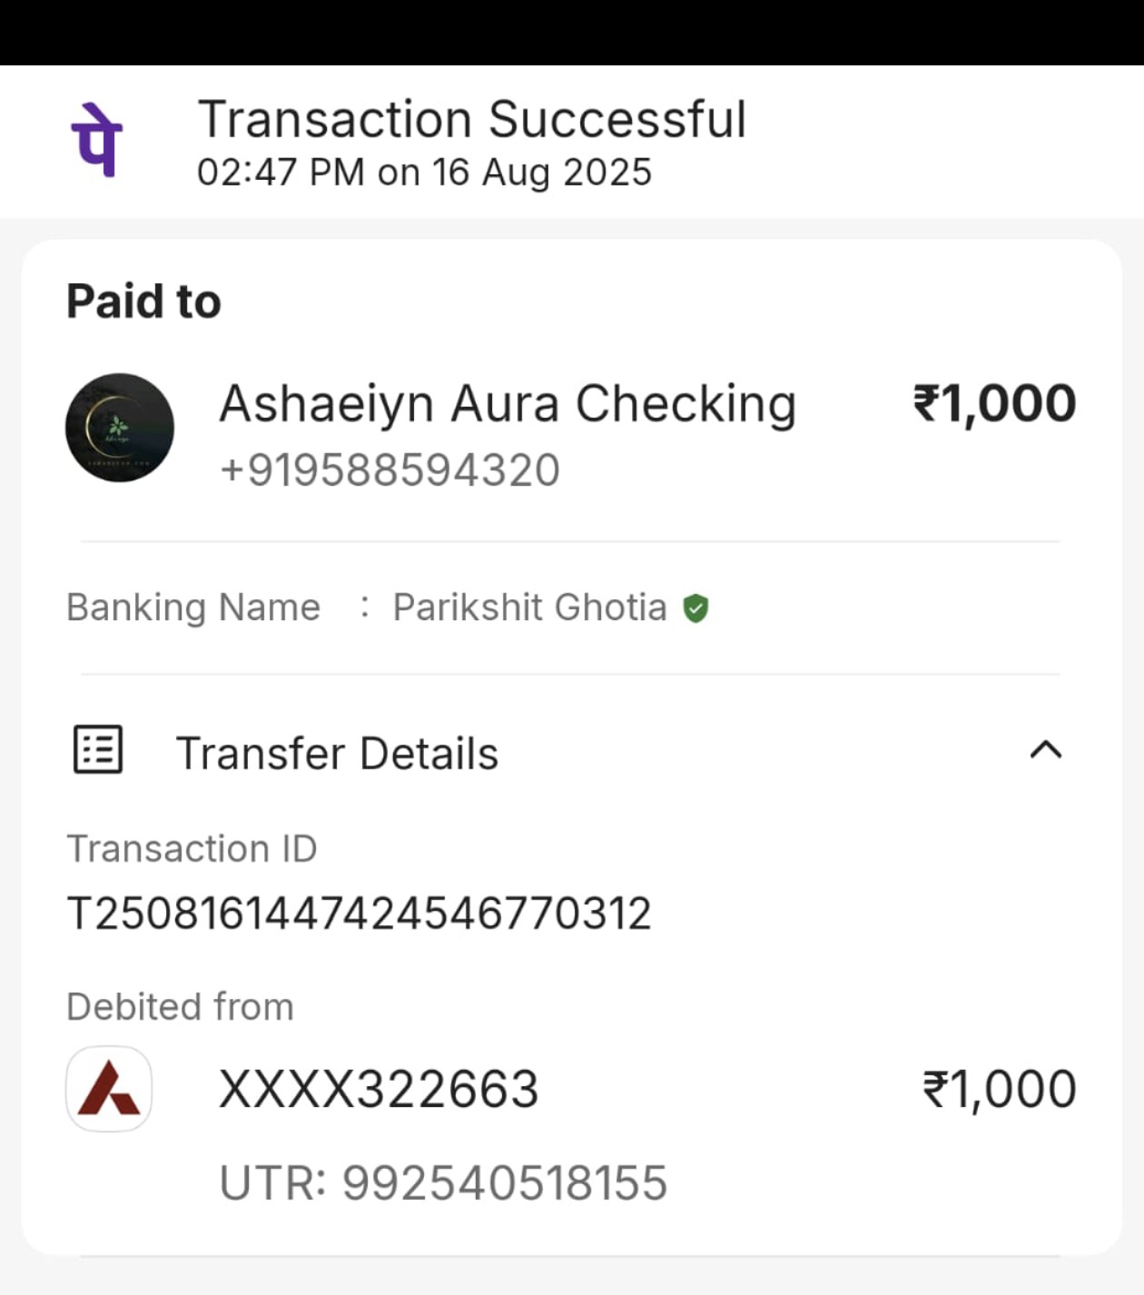The height and width of the screenshot is (1295, 1144).
Task: Tap phone number +919588594320
Action: pyautogui.click(x=390, y=470)
